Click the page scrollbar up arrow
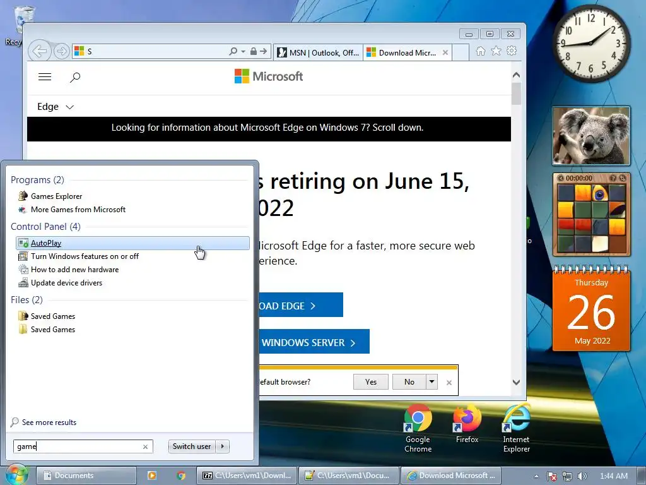The width and height of the screenshot is (646, 485). pyautogui.click(x=516, y=75)
